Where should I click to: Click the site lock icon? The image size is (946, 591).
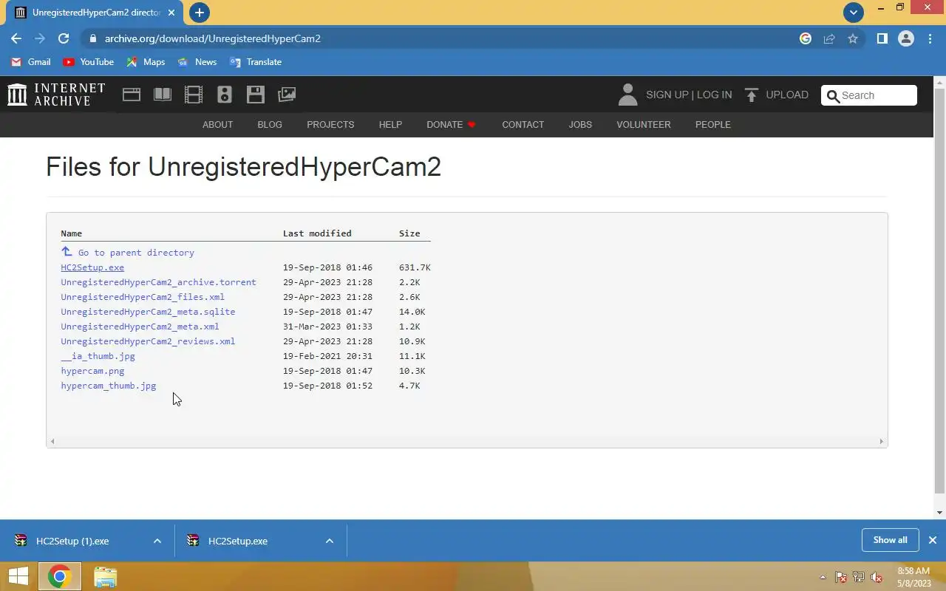coord(92,38)
